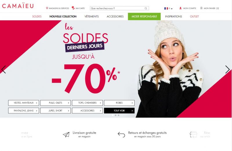This screenshot has width=232, height=151.
Task: Open the Mode Responsable tab
Action: tap(144, 16)
